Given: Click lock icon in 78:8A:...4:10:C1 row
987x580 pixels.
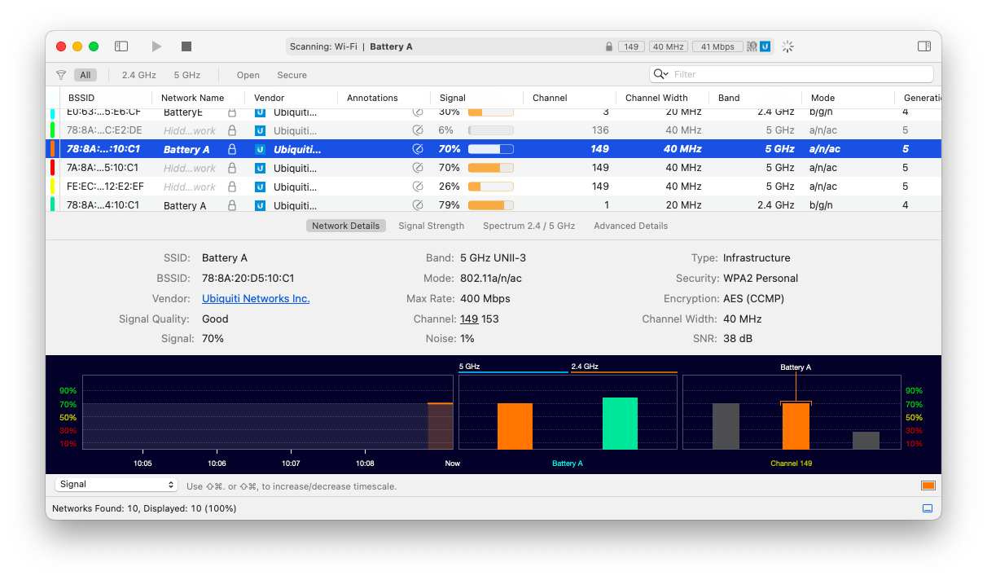Looking at the screenshot, I should [x=232, y=205].
